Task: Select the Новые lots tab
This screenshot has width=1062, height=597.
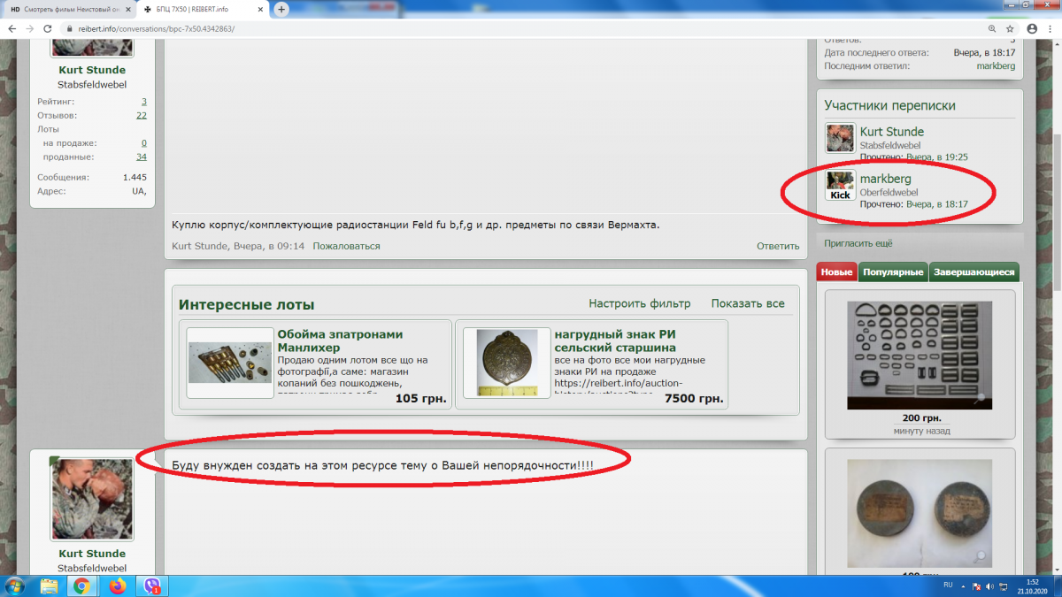Action: (x=836, y=272)
